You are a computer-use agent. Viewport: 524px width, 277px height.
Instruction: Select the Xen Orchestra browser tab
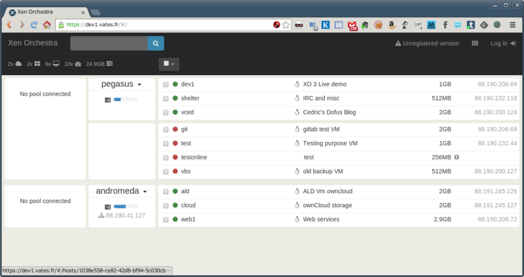coord(46,12)
